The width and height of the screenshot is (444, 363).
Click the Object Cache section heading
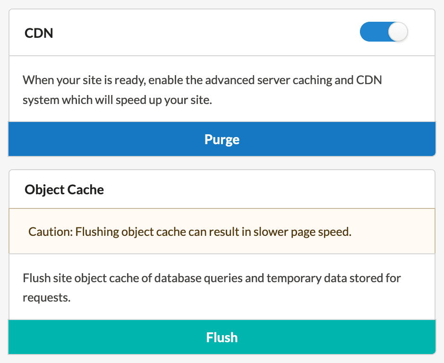coord(64,190)
